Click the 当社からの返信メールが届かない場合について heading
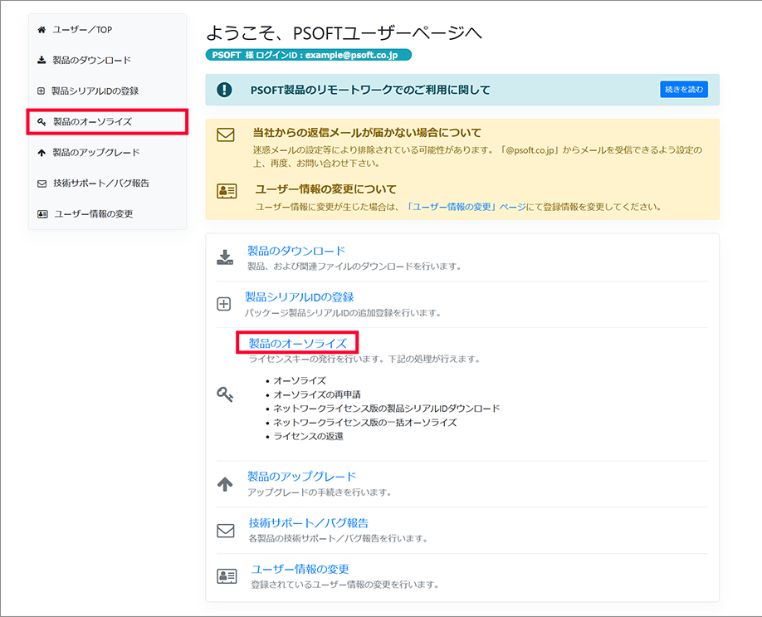The height and width of the screenshot is (617, 762). click(x=367, y=133)
